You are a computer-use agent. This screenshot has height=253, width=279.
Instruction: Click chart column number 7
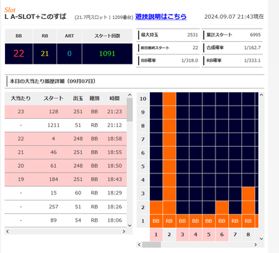(235, 235)
